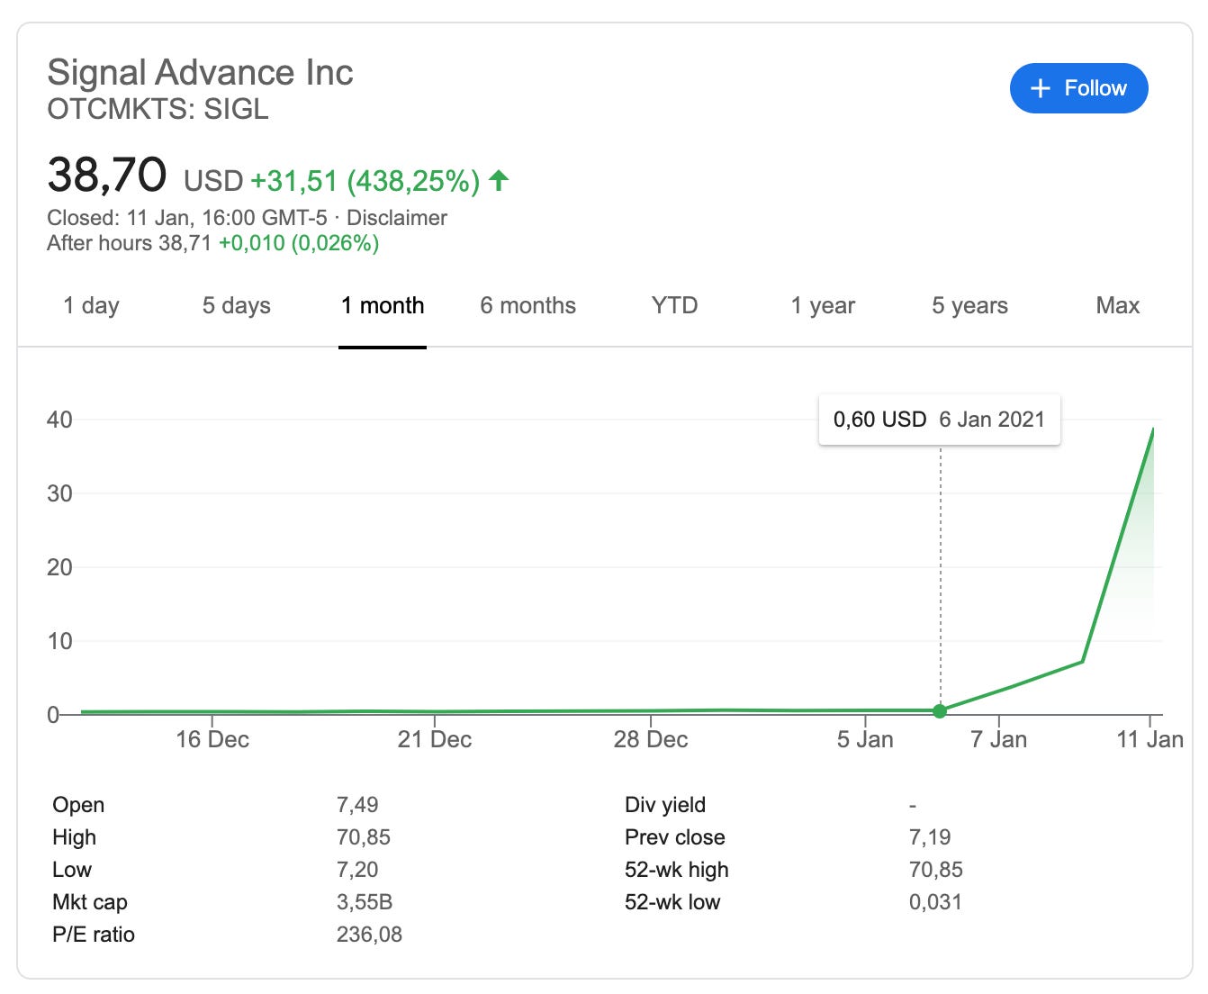Click the 38,70 price value
Viewport: 1208px width, 994px height.
pyautogui.click(x=107, y=175)
